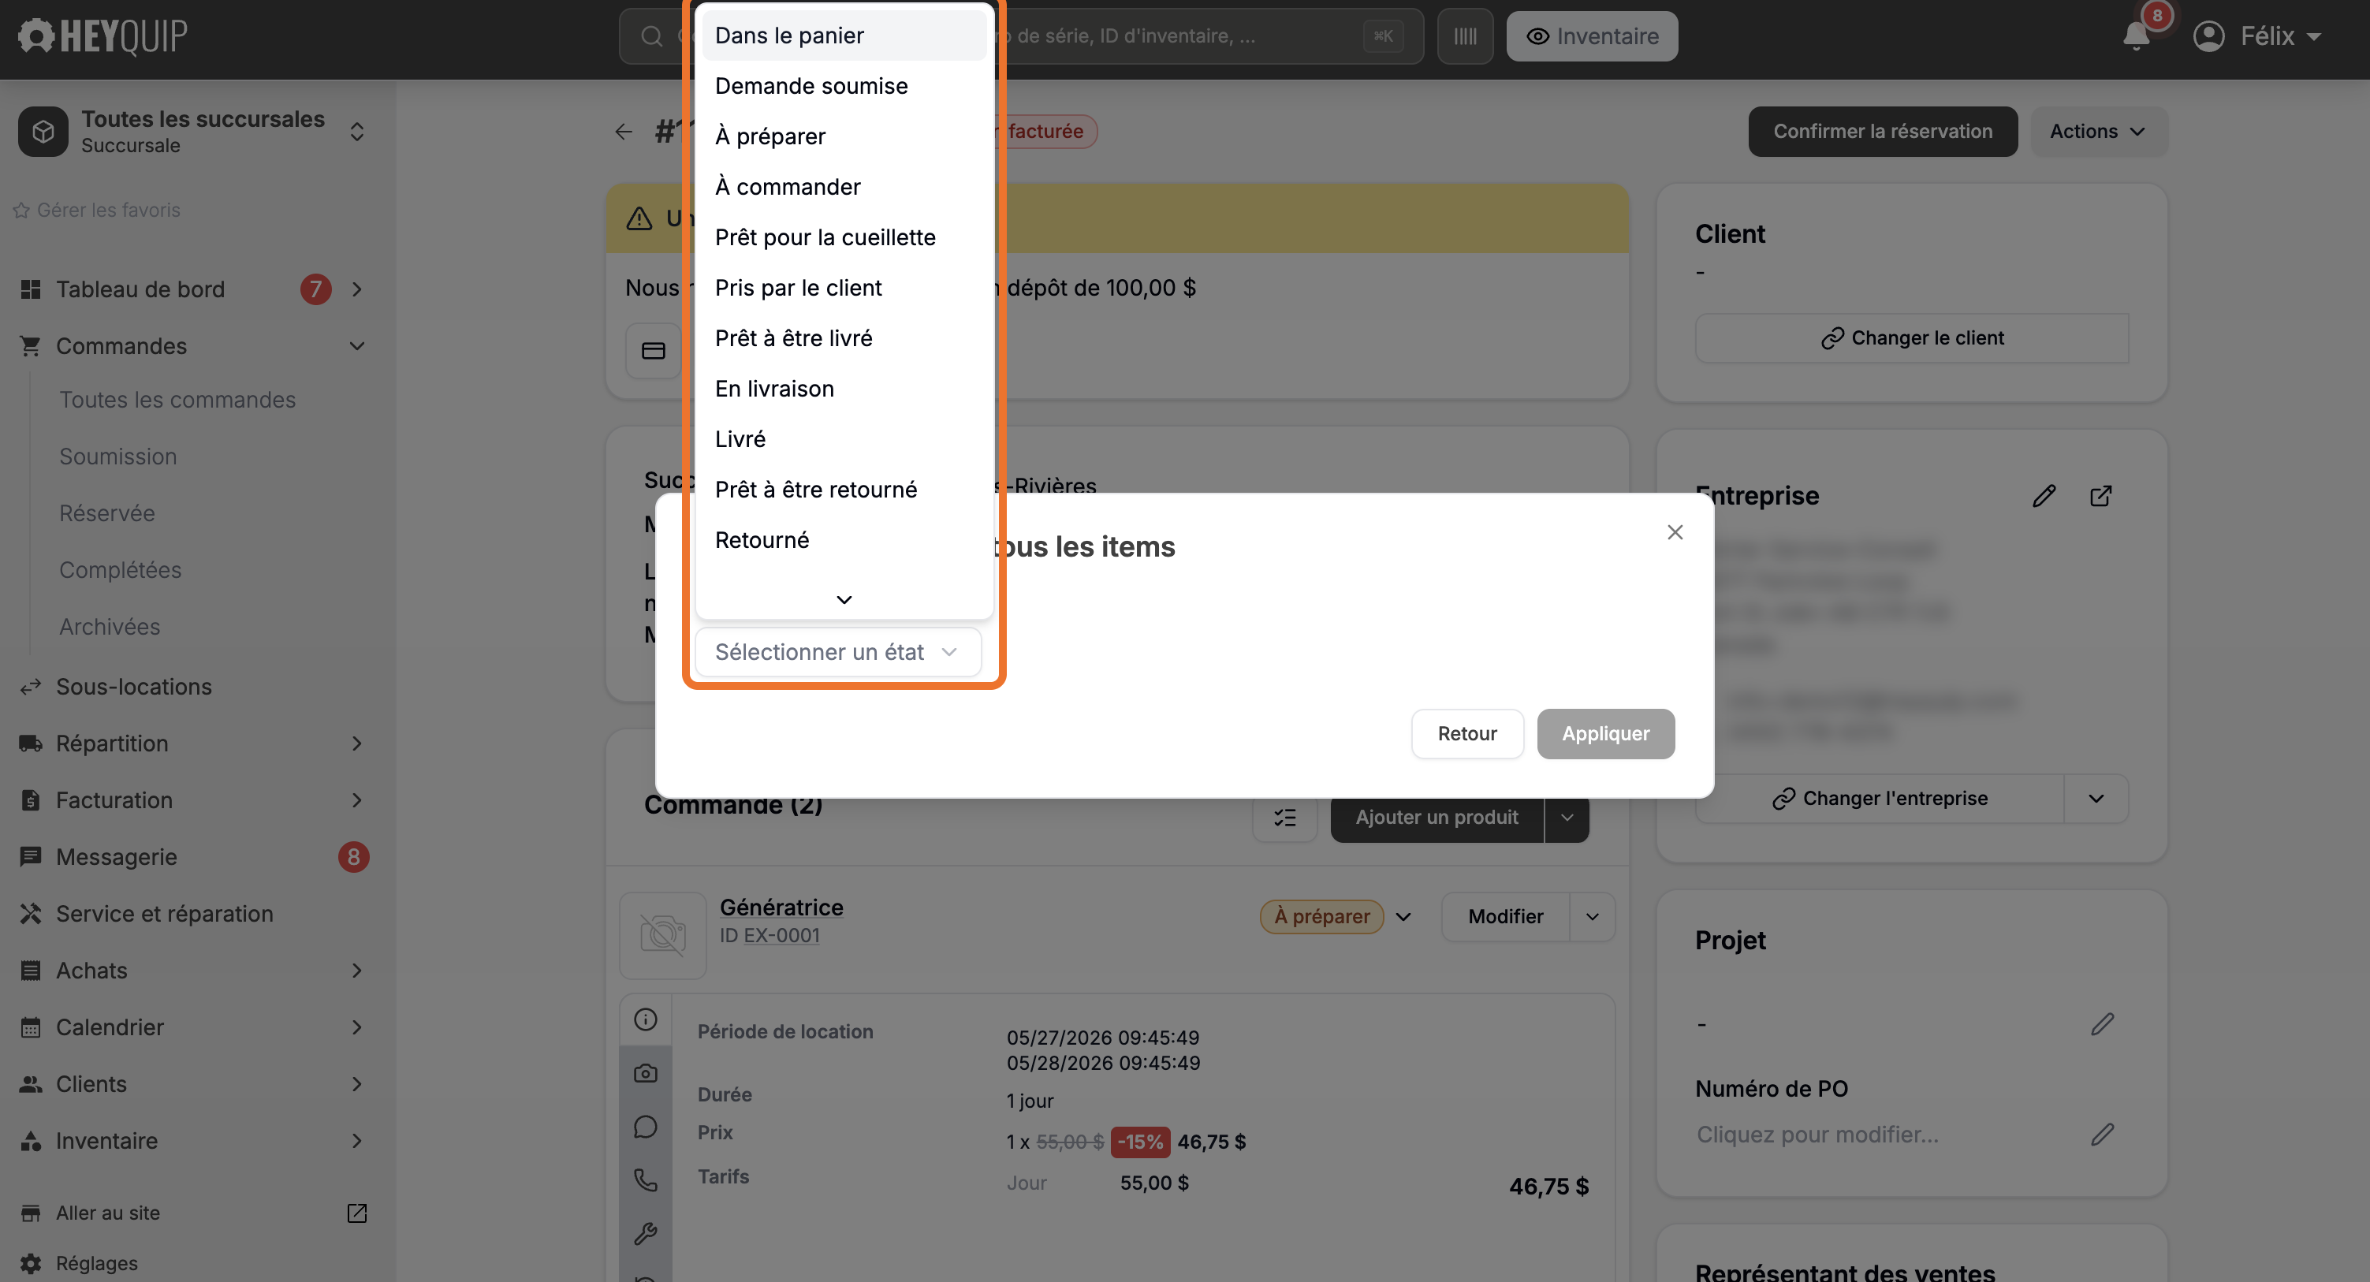Collapse the Commandes section
The width and height of the screenshot is (2370, 1282).
(x=357, y=346)
